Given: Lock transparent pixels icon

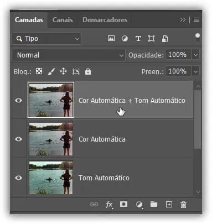Looking at the screenshot, I should (x=39, y=71).
